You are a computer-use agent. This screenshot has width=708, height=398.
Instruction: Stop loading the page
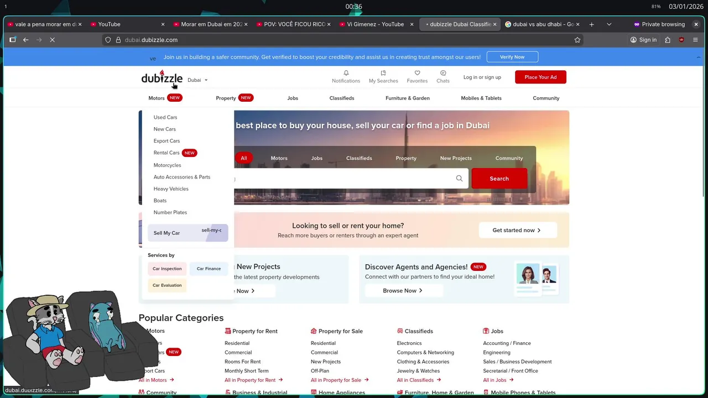pyautogui.click(x=52, y=40)
